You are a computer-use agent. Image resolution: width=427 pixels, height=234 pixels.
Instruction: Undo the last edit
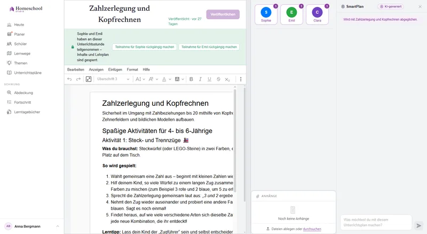(69, 79)
